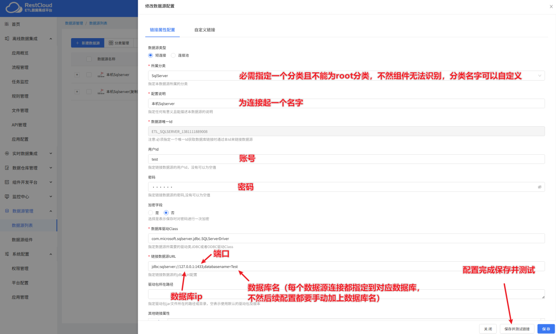Viewport: 556px width, 334px height.
Task: Check the 本机Sqlserver row checkbox
Action: [89, 75]
